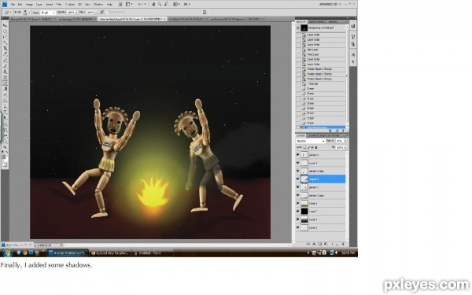Click the Lock transparent pixels box
Image resolution: width=472 pixels, height=295 pixels.
[x=304, y=148]
